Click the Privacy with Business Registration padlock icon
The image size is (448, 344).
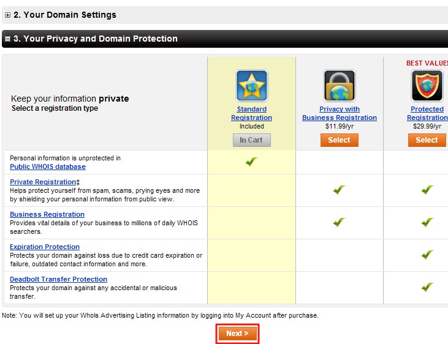339,86
